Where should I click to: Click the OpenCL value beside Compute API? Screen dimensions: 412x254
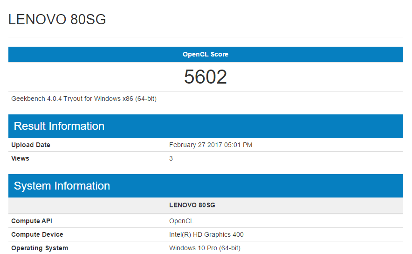[x=181, y=221]
